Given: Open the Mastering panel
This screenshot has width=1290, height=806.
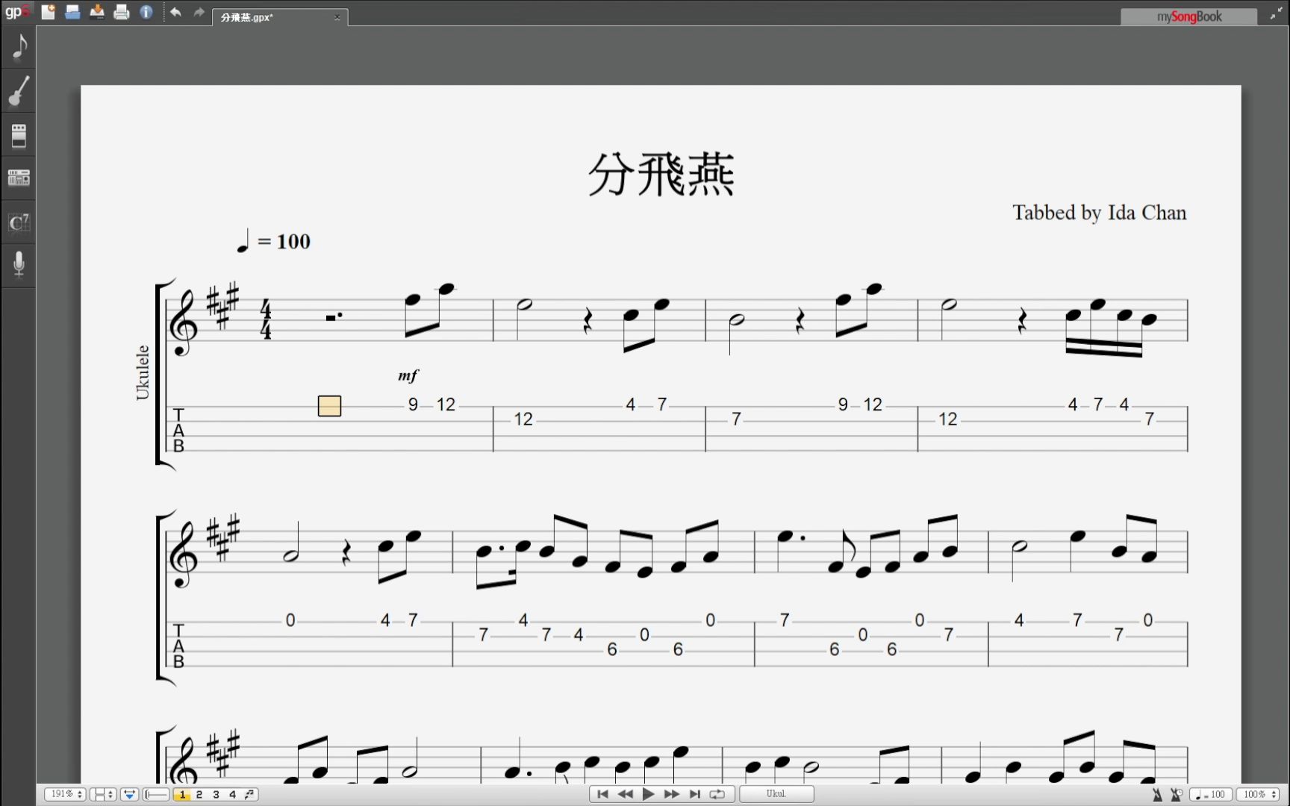Looking at the screenshot, I should (x=19, y=178).
